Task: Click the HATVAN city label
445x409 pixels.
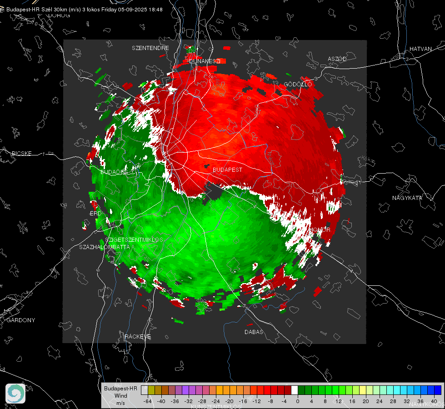Action: click(x=420, y=49)
